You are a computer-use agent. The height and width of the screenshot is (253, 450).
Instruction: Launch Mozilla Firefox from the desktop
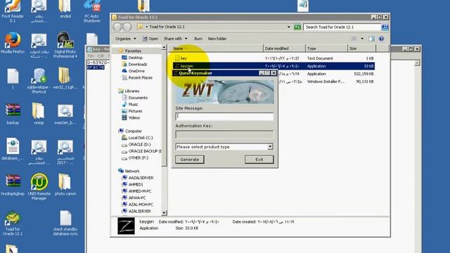click(x=13, y=44)
